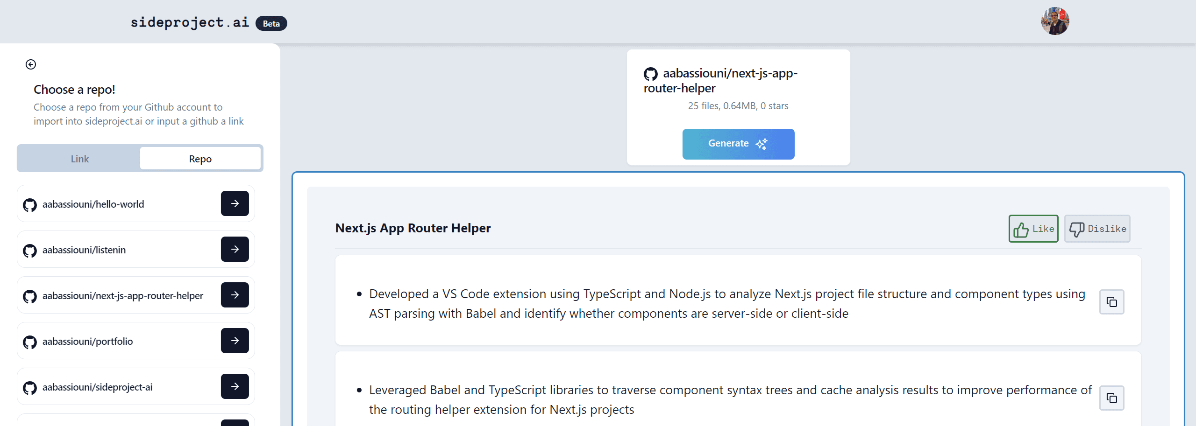Screen dimensions: 1196x426
Task: Click the 'Leveraged Babel and TypeScript' bullet text
Action: click(x=730, y=400)
